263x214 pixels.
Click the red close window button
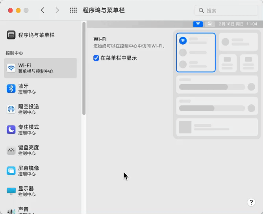click(x=10, y=10)
